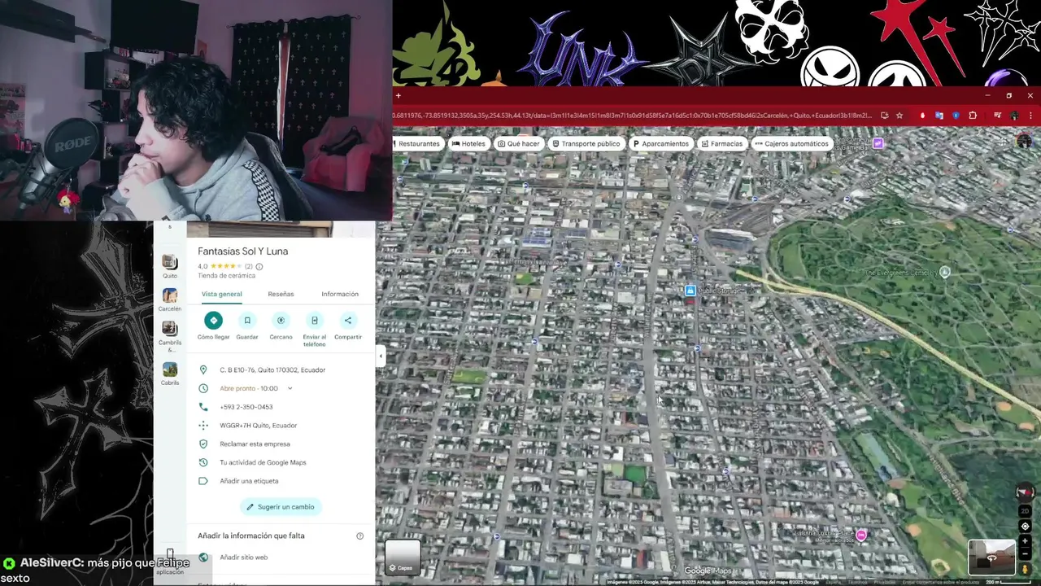The image size is (1041, 586).
Task: Click the compass to reset orientation
Action: 1025,492
